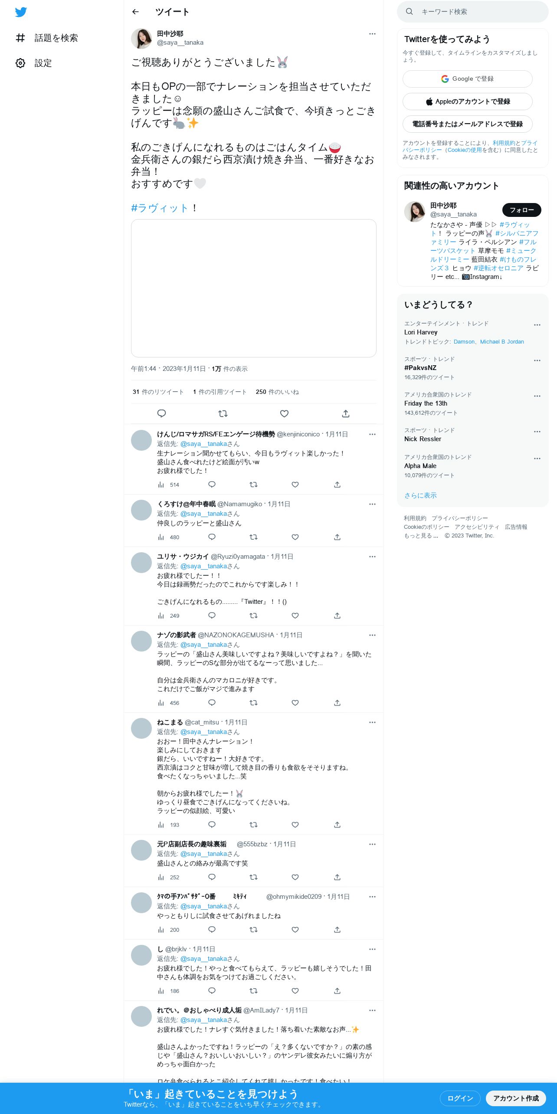Viewport: 557px width, 1114px height.
Task: Like the main tweet with heart icon
Action: click(x=284, y=413)
